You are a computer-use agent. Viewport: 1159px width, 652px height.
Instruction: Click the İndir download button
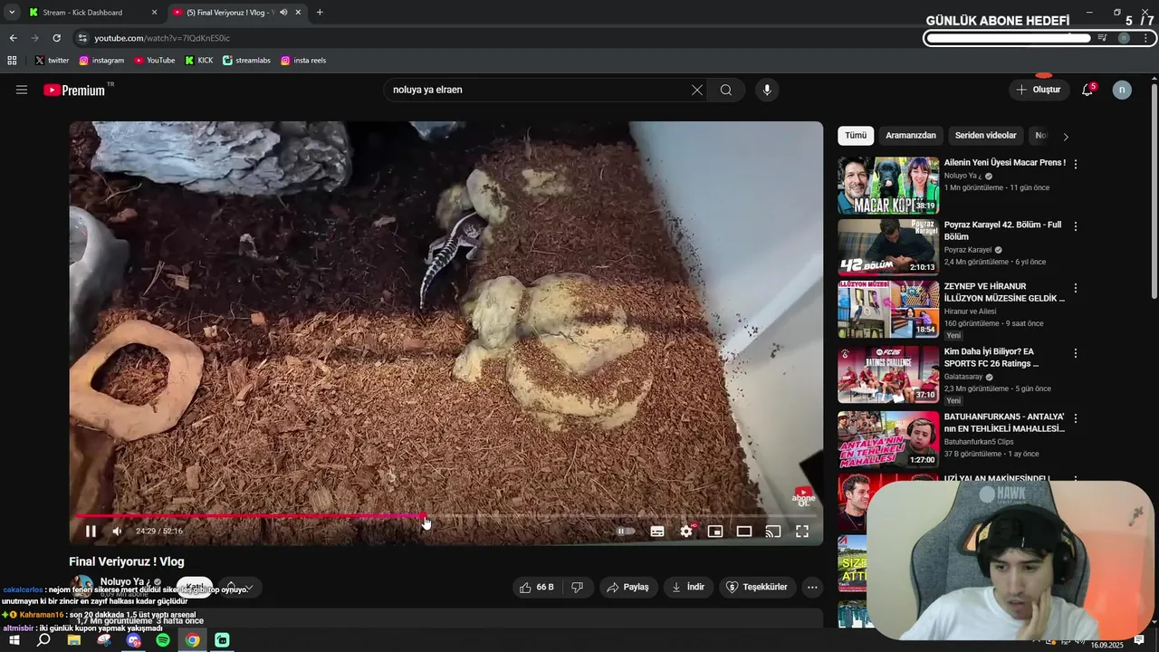point(687,587)
